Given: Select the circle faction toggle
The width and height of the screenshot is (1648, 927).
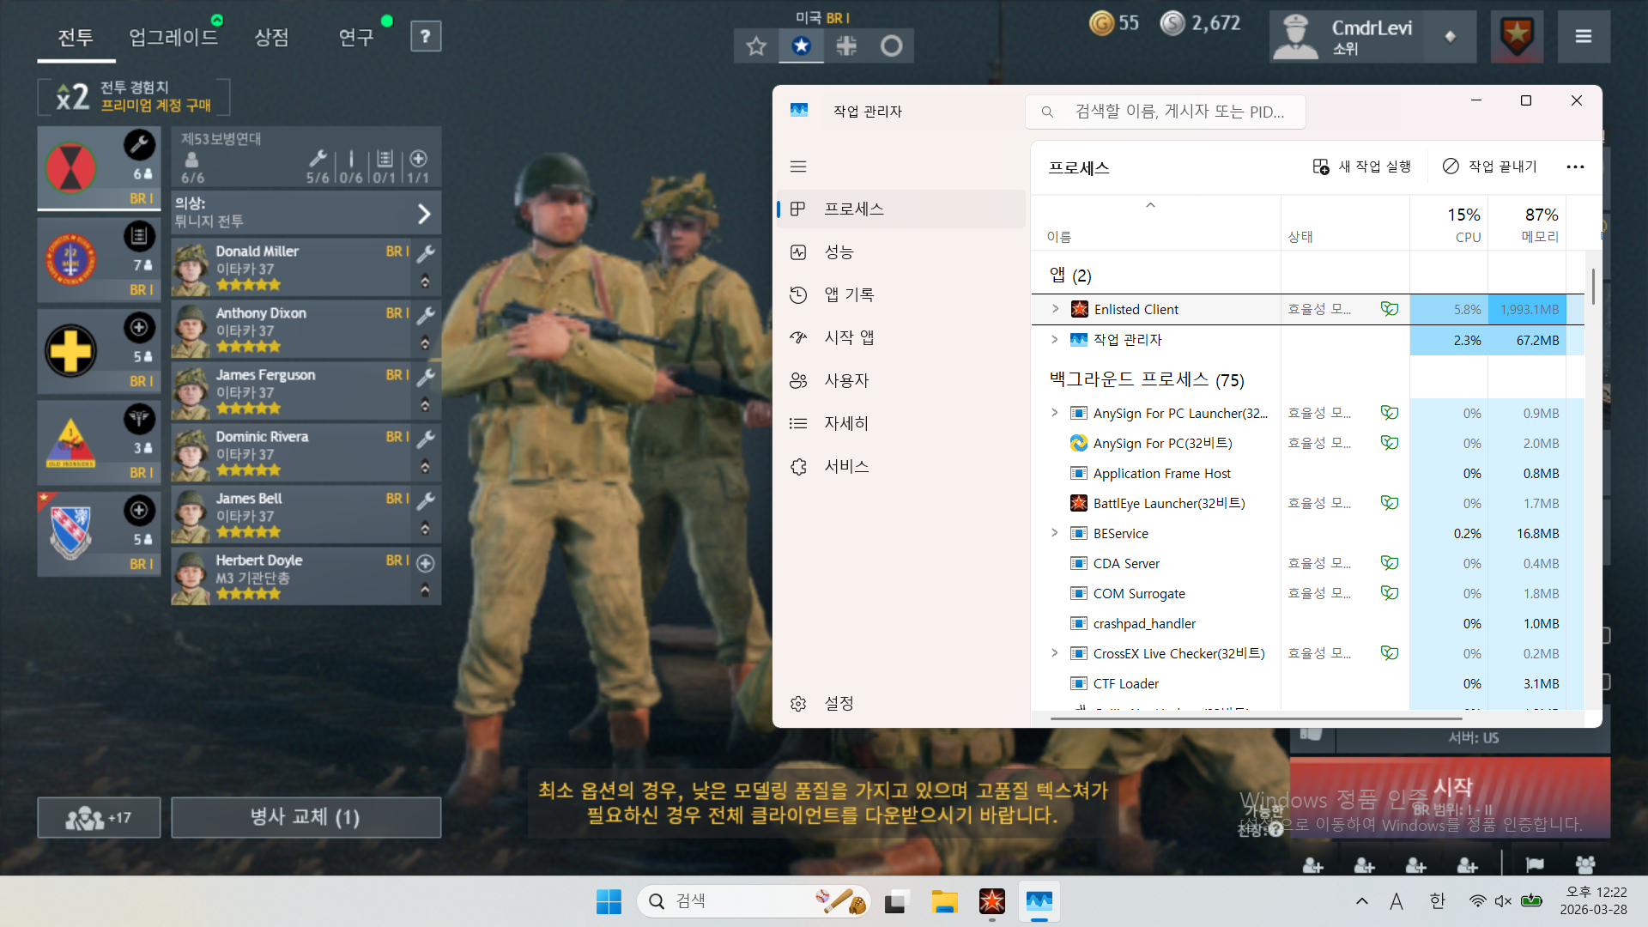Looking at the screenshot, I should (891, 45).
